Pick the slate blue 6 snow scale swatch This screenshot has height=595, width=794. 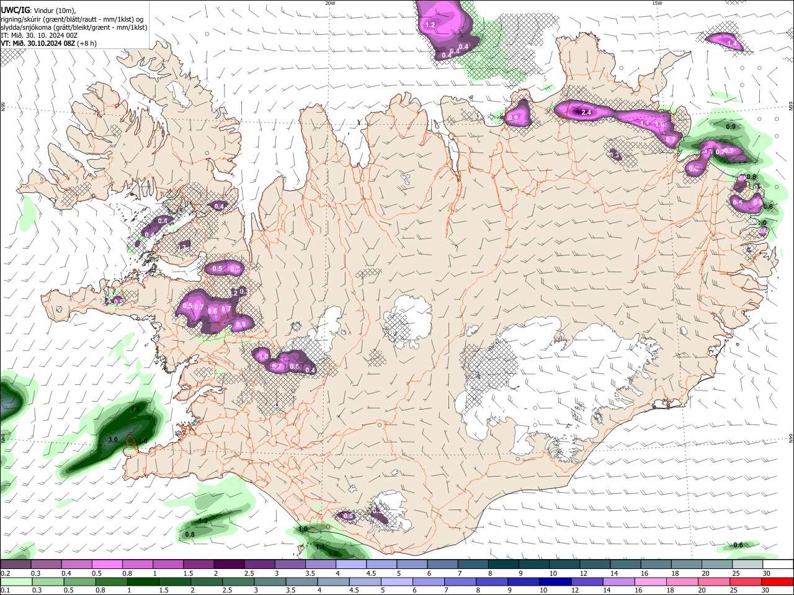pyautogui.click(x=443, y=565)
